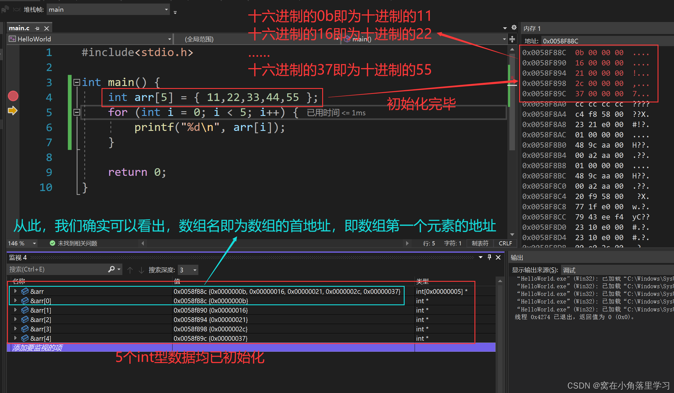Screen dimensions: 674x393
Task: Click the 名称 column header
Action: [19, 281]
